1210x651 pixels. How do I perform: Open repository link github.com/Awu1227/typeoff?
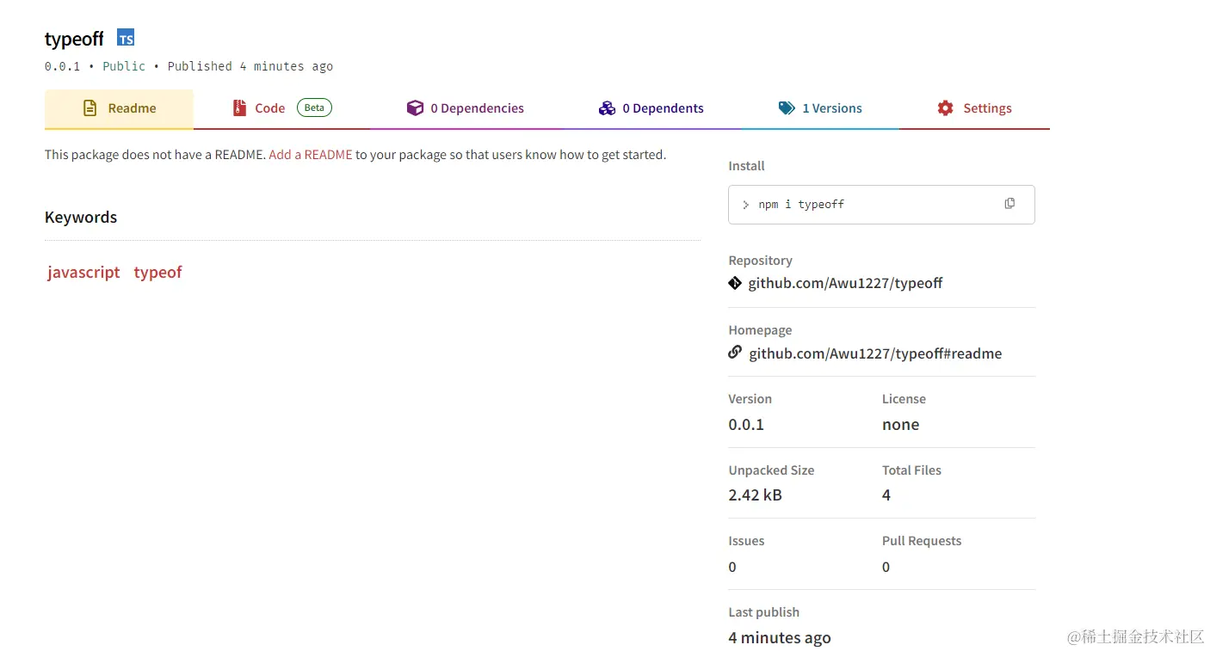coord(845,283)
